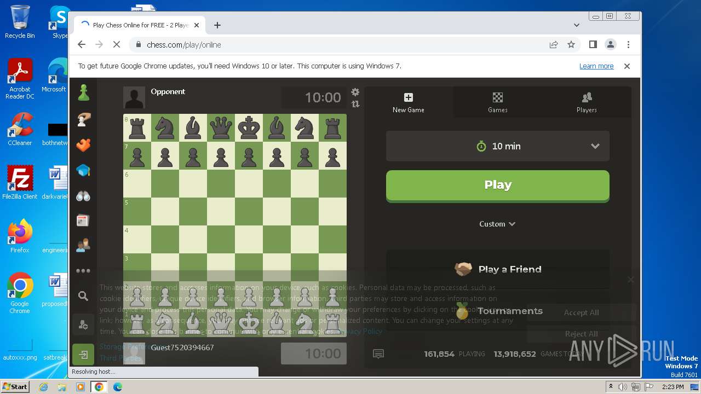Close the Play Chess Online tab
Image resolution: width=701 pixels, height=394 pixels.
pyautogui.click(x=197, y=25)
